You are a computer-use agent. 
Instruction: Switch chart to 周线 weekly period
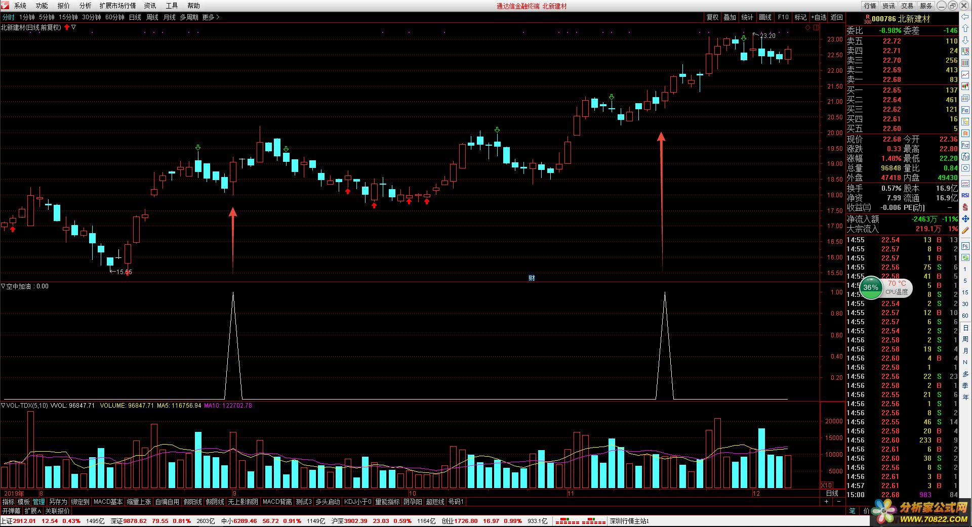pos(152,17)
